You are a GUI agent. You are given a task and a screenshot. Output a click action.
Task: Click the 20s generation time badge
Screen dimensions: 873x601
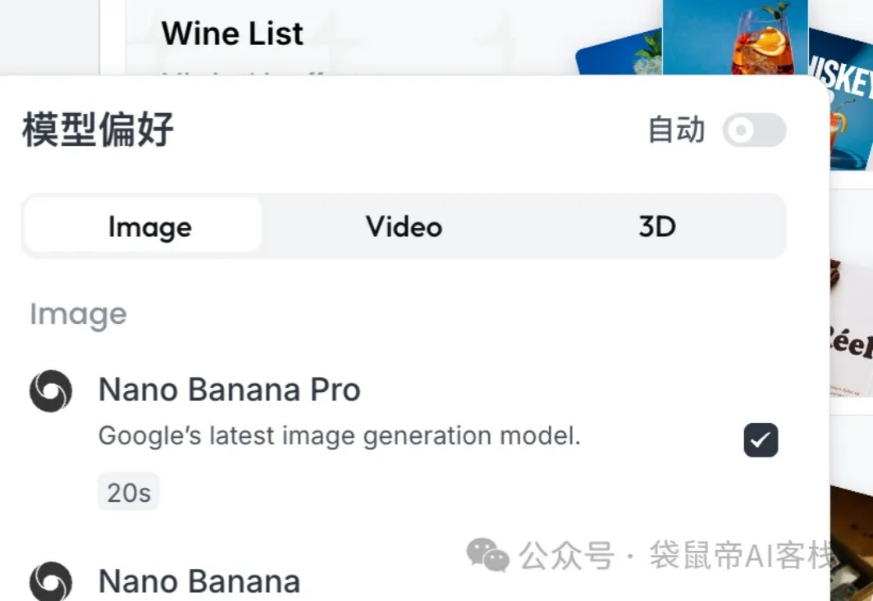(128, 490)
